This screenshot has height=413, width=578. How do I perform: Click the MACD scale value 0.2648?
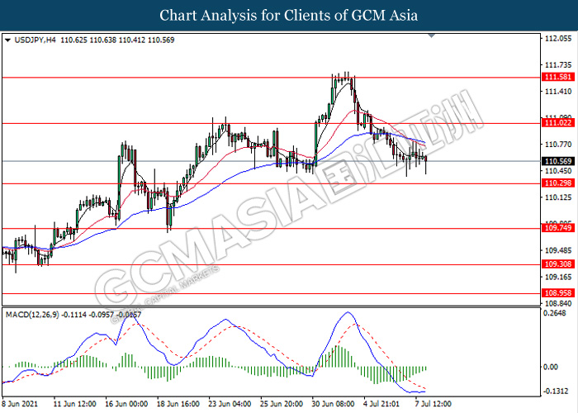click(x=555, y=313)
